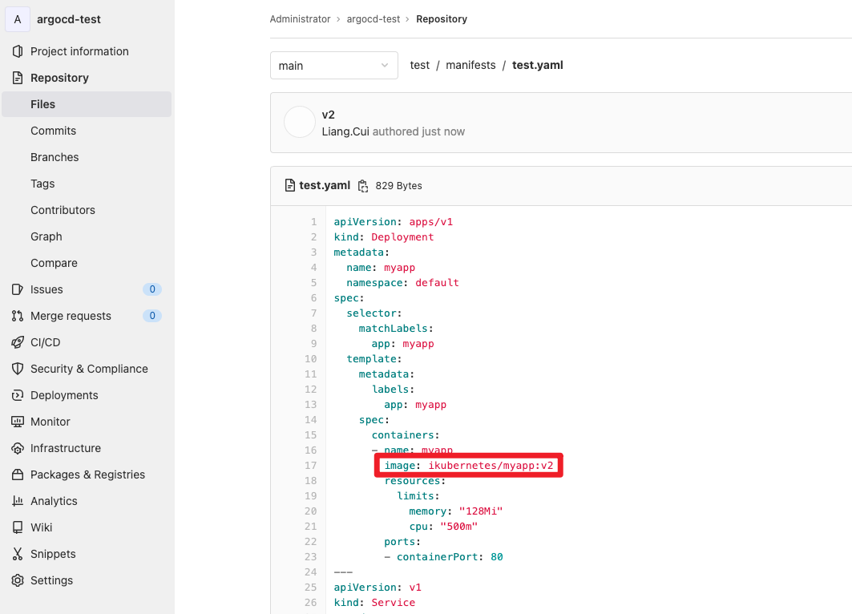Image resolution: width=852 pixels, height=614 pixels.
Task: Open the Graph sidebar item
Action: [x=46, y=236]
